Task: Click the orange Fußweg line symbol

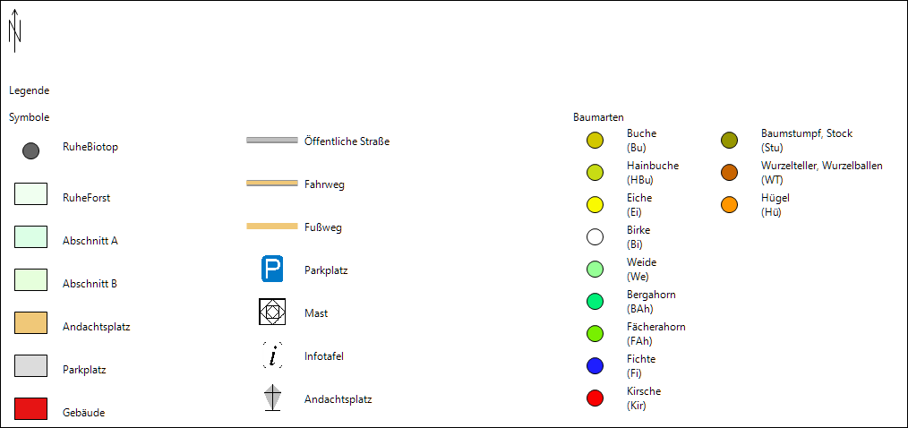Action: click(x=272, y=227)
